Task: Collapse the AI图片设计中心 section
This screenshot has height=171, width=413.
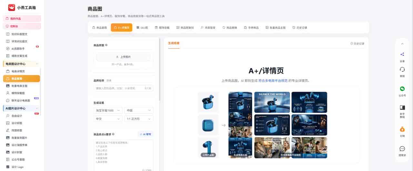Action: [x=37, y=109]
